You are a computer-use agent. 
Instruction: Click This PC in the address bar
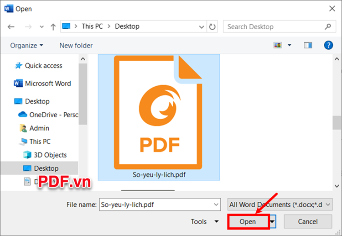pyautogui.click(x=92, y=26)
